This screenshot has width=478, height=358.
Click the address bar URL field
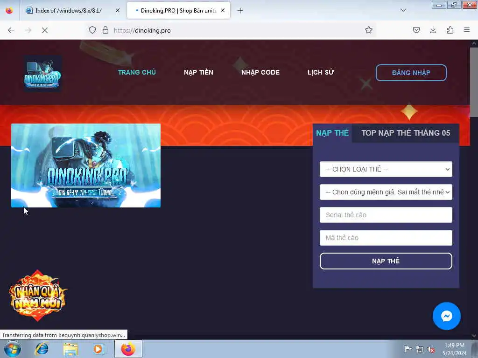232,30
